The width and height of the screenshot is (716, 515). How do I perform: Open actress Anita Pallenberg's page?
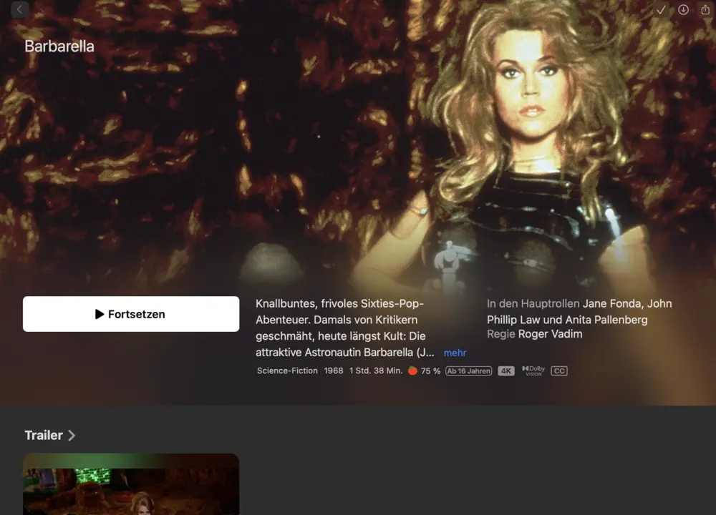pos(606,320)
